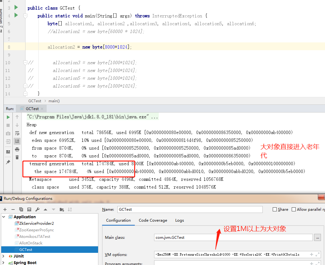The height and width of the screenshot is (265, 325).
Task: Click the 'Metaspace' line in console output
Action: tap(126, 179)
